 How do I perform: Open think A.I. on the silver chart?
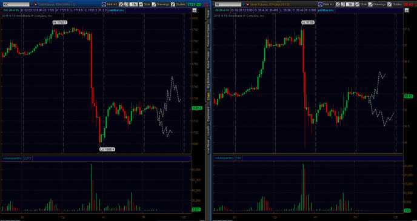pyautogui.click(x=326, y=4)
